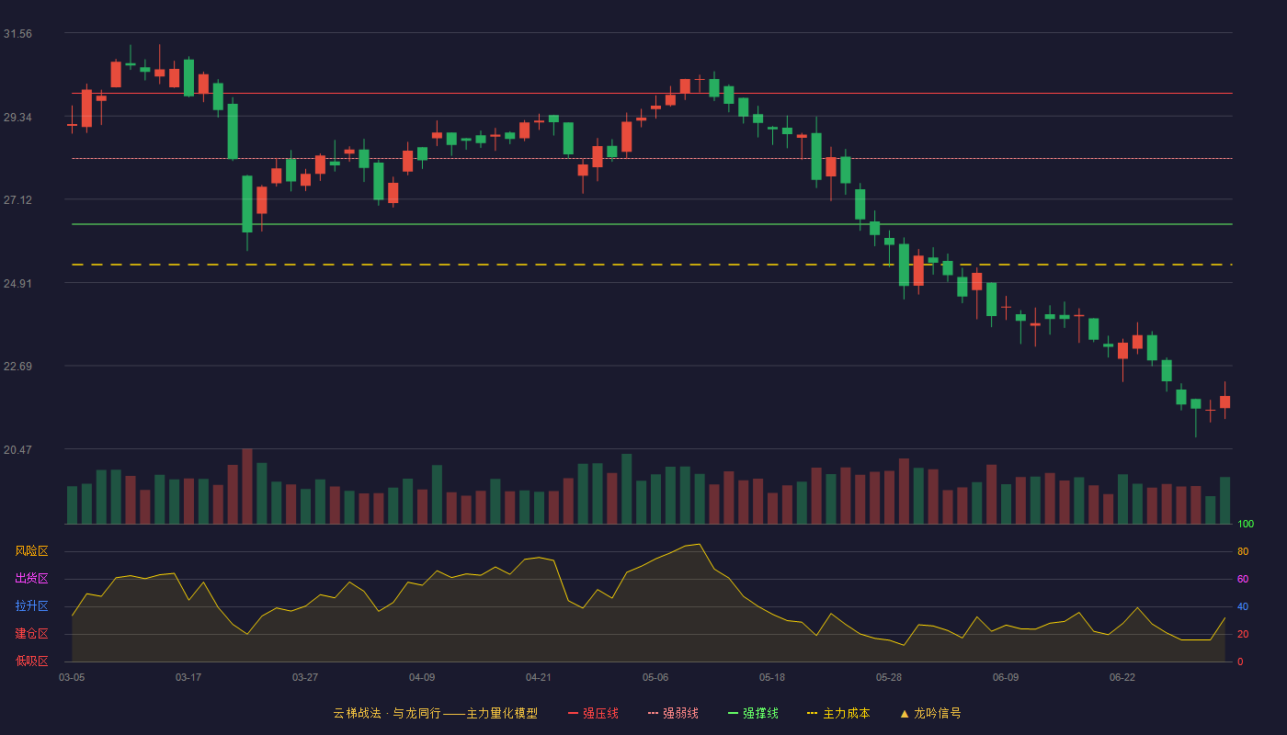Select the 出货区 zone label
This screenshot has height=735, width=1287.
pyautogui.click(x=31, y=579)
